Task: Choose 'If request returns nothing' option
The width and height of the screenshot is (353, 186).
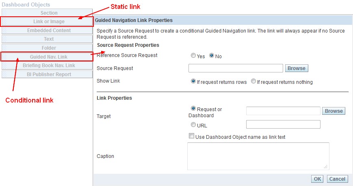Action: click(x=253, y=81)
